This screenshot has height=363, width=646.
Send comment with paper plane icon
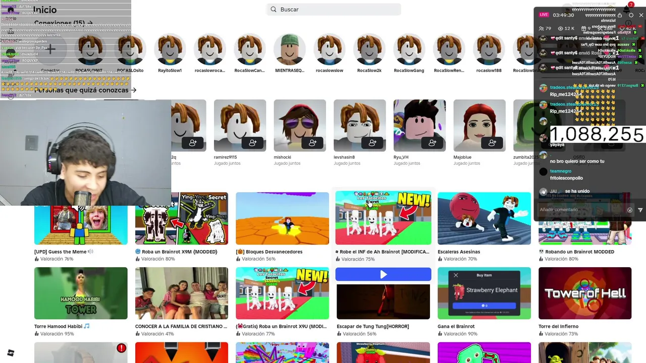pyautogui.click(x=640, y=210)
